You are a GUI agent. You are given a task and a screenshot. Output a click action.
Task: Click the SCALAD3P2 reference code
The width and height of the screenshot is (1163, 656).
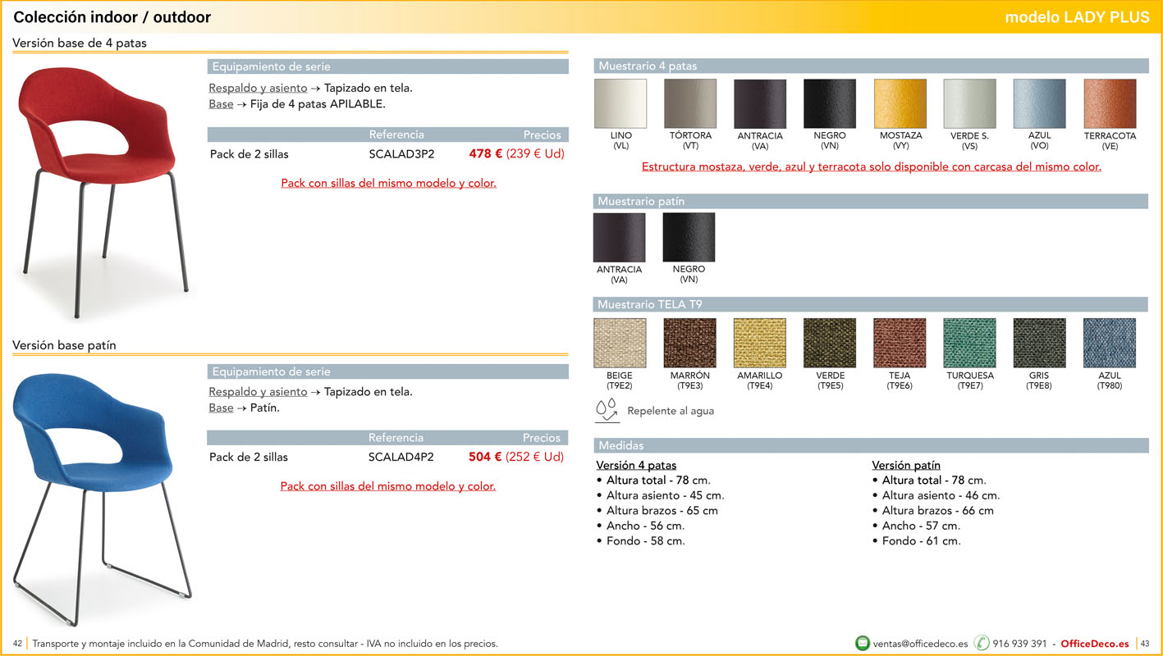pyautogui.click(x=401, y=153)
